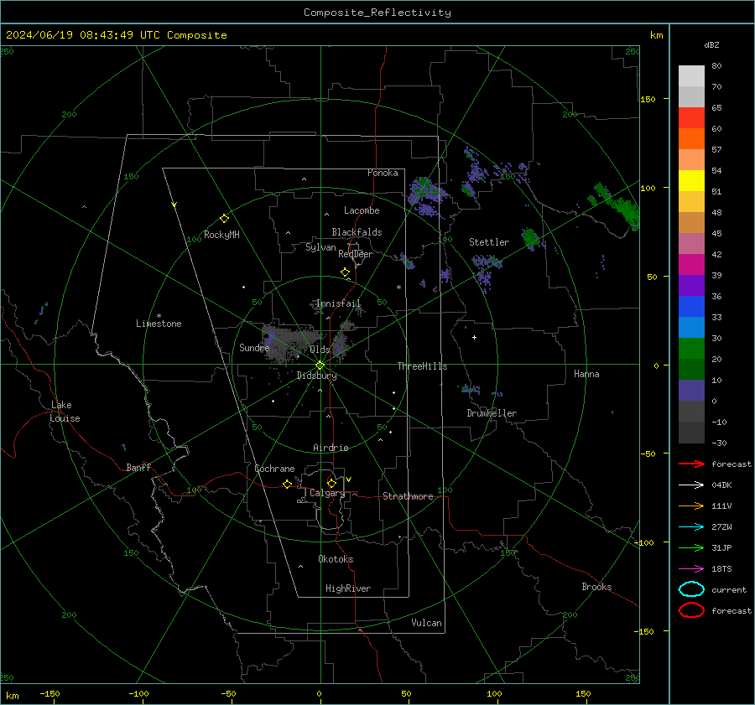
Task: Click the Cochrane label
Action: pos(274,469)
